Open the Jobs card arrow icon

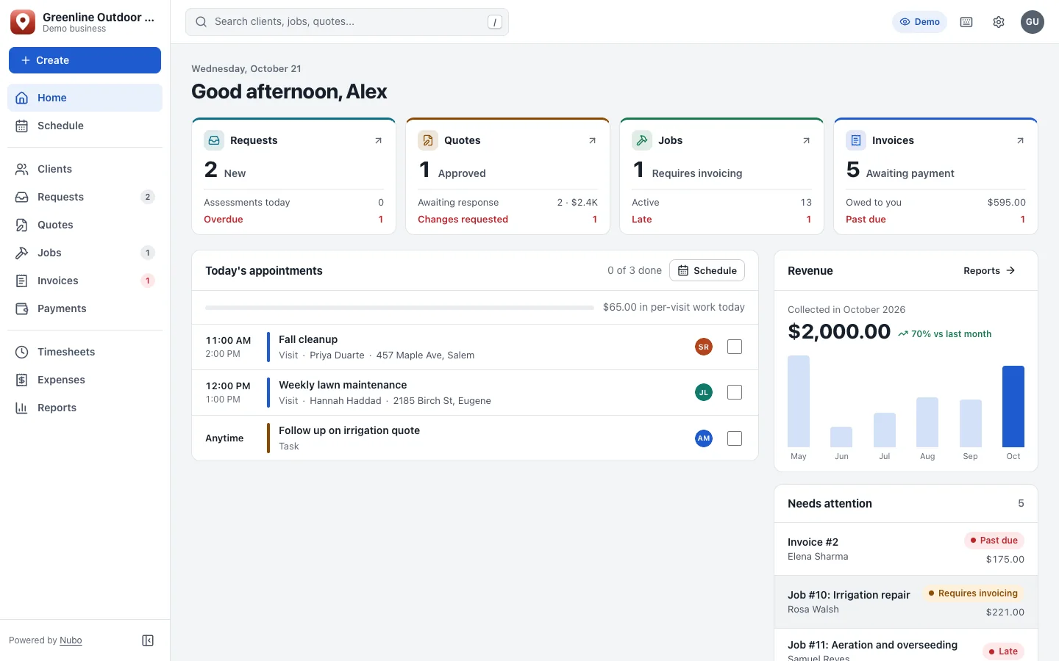coord(806,140)
